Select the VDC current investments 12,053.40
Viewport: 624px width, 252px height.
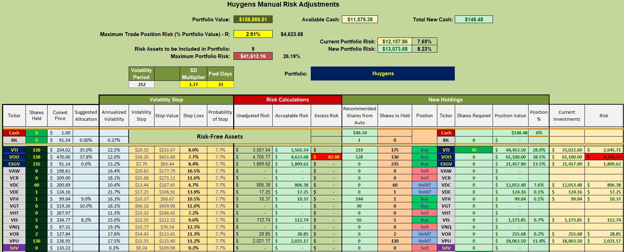click(567, 185)
